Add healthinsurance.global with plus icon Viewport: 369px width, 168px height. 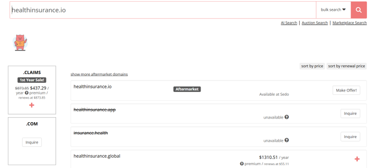[x=357, y=159]
